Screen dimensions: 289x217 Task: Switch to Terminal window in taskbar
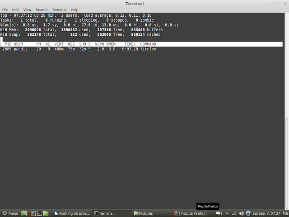pos(112,213)
